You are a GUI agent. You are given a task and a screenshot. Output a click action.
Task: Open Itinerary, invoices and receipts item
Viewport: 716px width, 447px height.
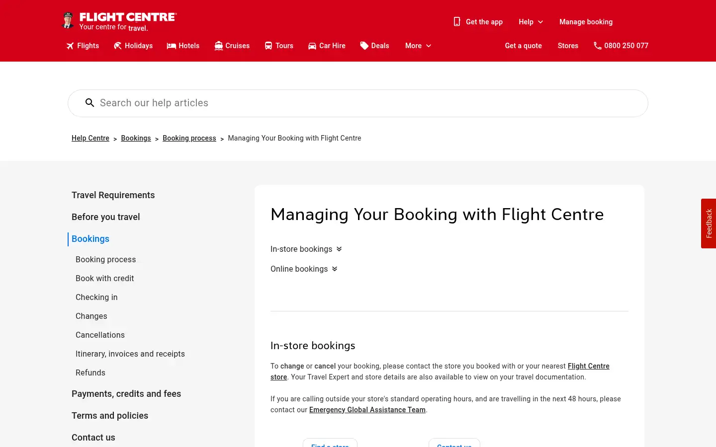130,354
